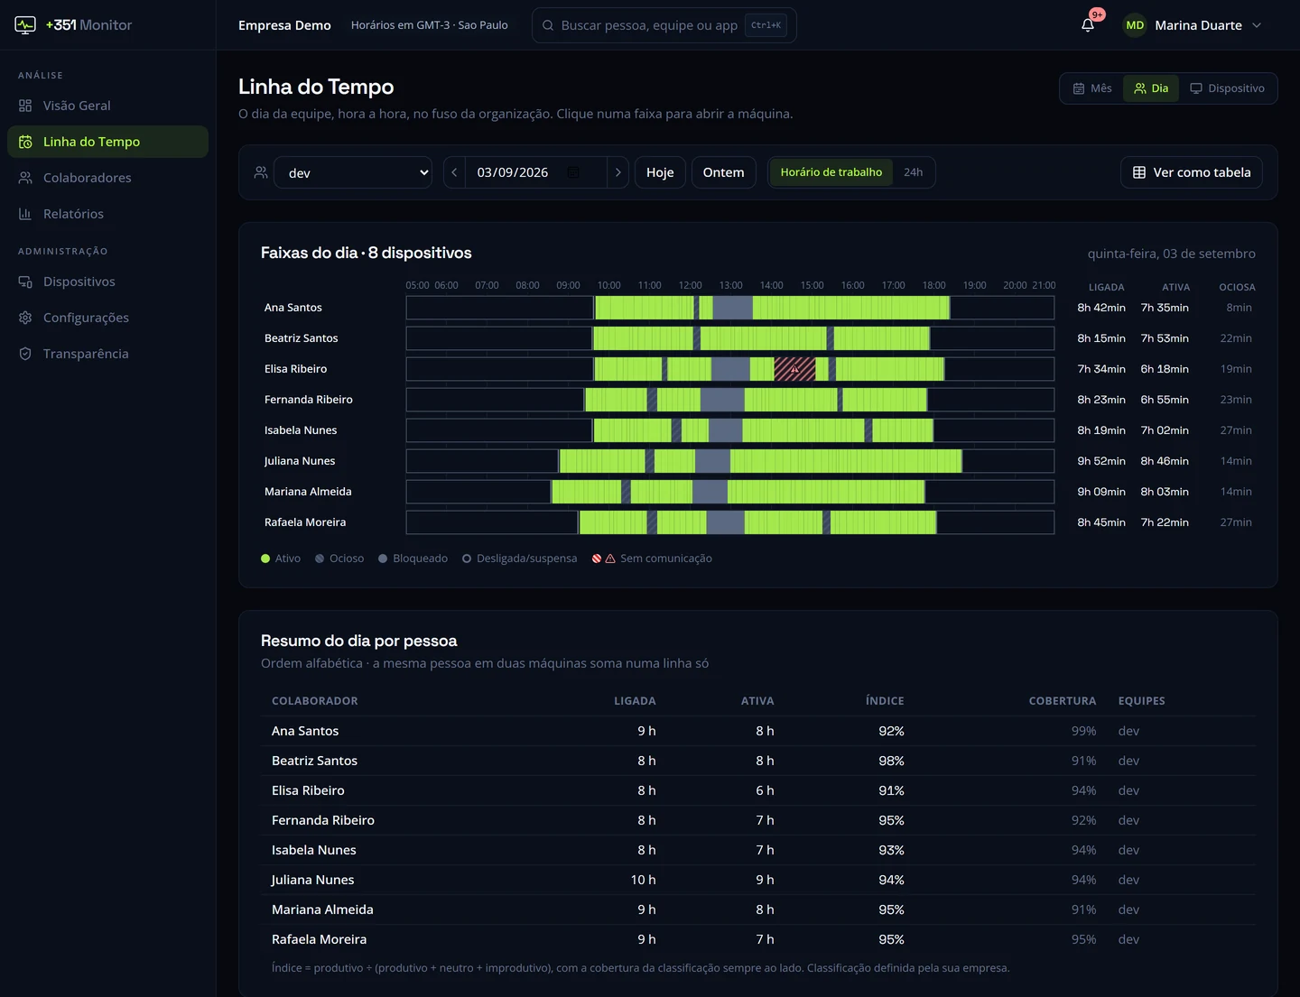Click Juliana Nunes's timeline bar
This screenshot has width=1300, height=997.
click(730, 461)
